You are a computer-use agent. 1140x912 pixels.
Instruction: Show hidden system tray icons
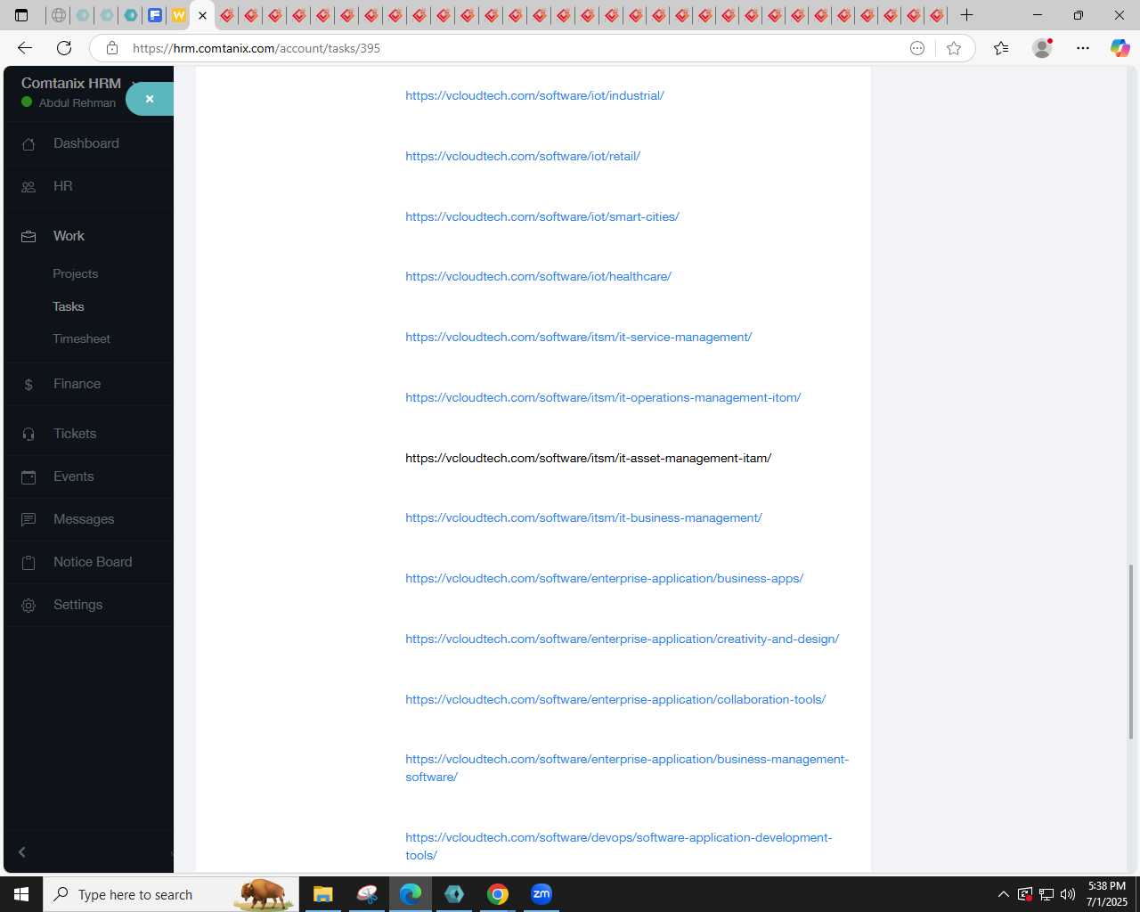[x=1004, y=894]
